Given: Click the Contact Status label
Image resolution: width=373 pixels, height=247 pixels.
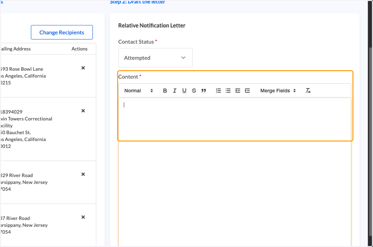Looking at the screenshot, I should pos(136,42).
